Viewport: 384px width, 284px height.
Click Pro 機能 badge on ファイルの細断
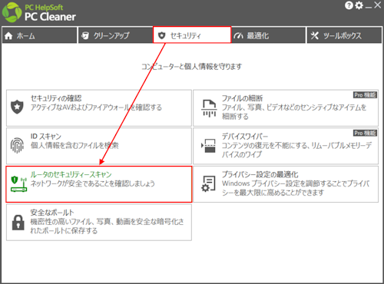[x=365, y=95]
